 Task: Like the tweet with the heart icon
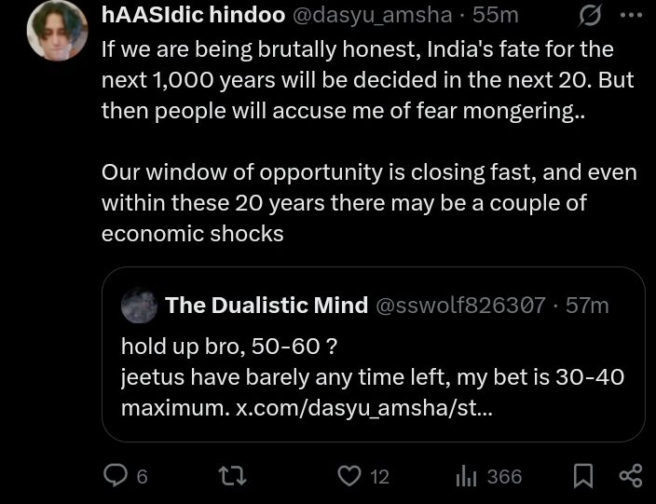[348, 476]
